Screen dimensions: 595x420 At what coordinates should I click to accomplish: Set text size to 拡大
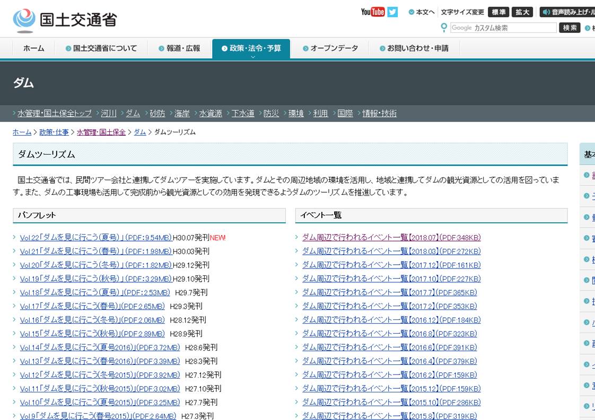522,12
